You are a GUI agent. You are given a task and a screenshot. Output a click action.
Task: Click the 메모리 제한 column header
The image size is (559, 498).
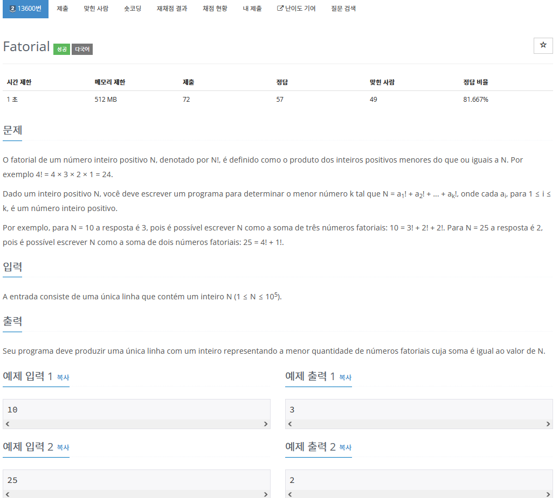110,82
